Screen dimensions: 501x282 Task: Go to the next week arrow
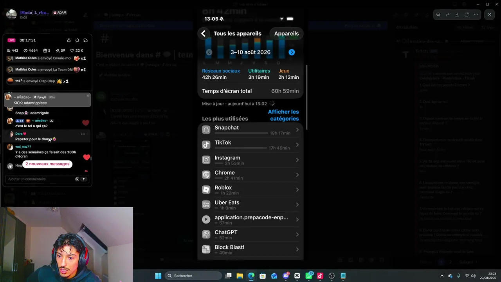point(292,52)
